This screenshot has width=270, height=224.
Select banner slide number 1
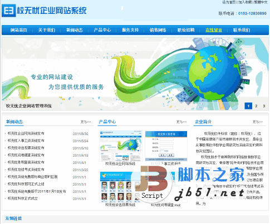tap(248, 106)
